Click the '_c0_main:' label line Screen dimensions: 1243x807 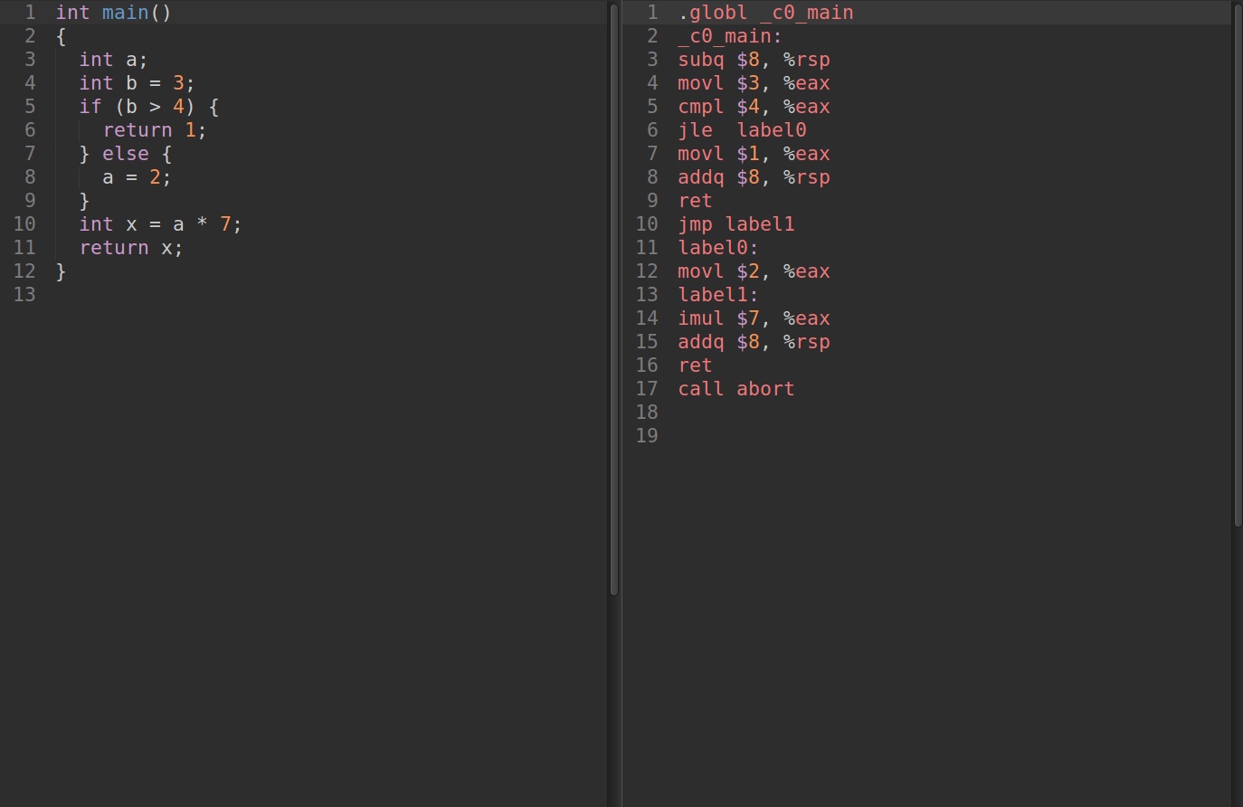(730, 36)
